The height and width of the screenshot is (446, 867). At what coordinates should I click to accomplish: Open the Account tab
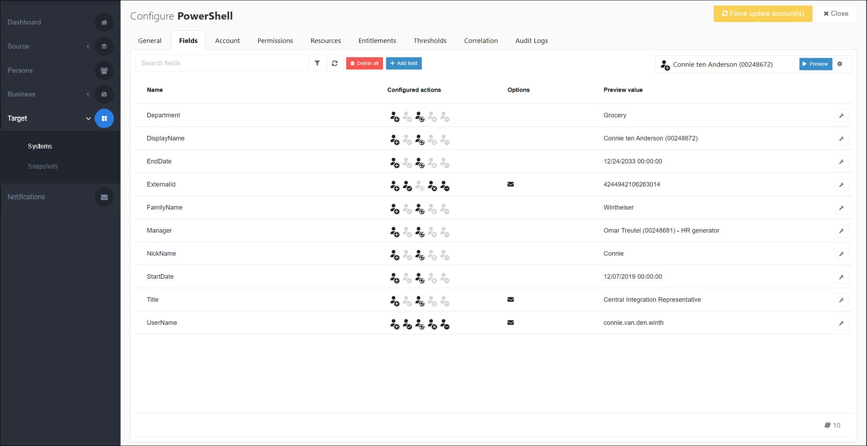(228, 41)
